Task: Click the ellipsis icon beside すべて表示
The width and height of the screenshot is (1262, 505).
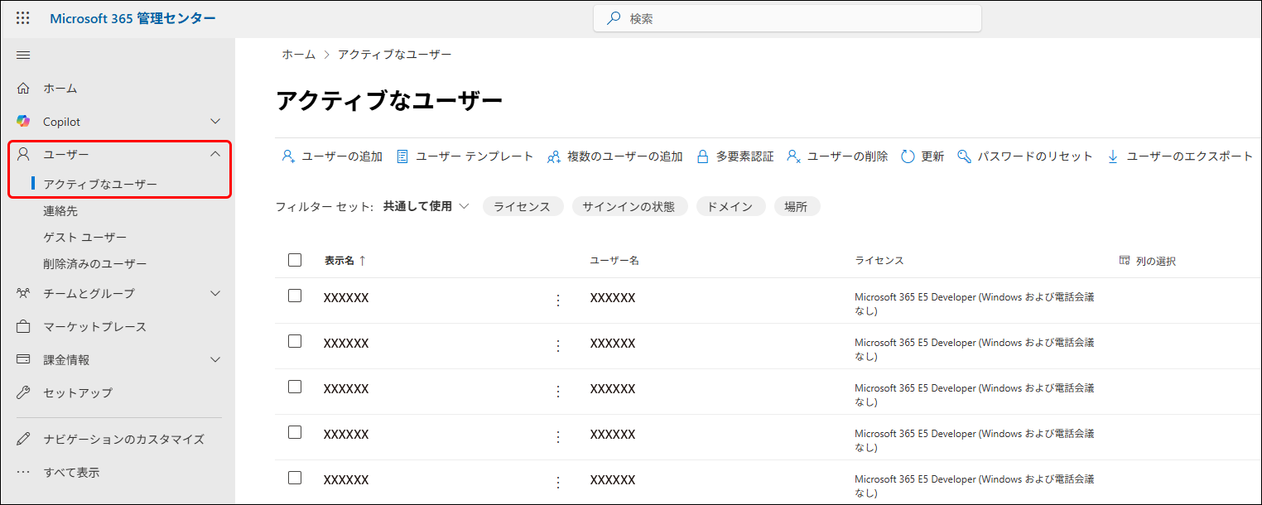Action: pyautogui.click(x=23, y=473)
